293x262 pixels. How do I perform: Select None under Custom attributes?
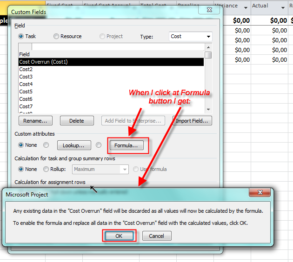click(x=21, y=145)
